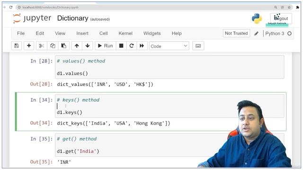303x170 pixels.
Task: Move selected cell up with arrow icon
Action: [x=77, y=46]
